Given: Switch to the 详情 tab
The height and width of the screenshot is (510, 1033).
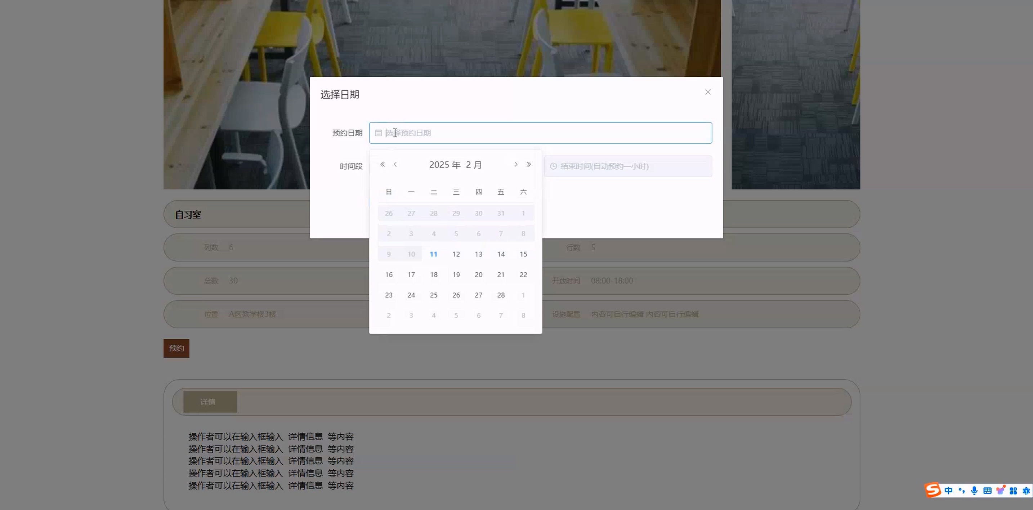Looking at the screenshot, I should 210,402.
